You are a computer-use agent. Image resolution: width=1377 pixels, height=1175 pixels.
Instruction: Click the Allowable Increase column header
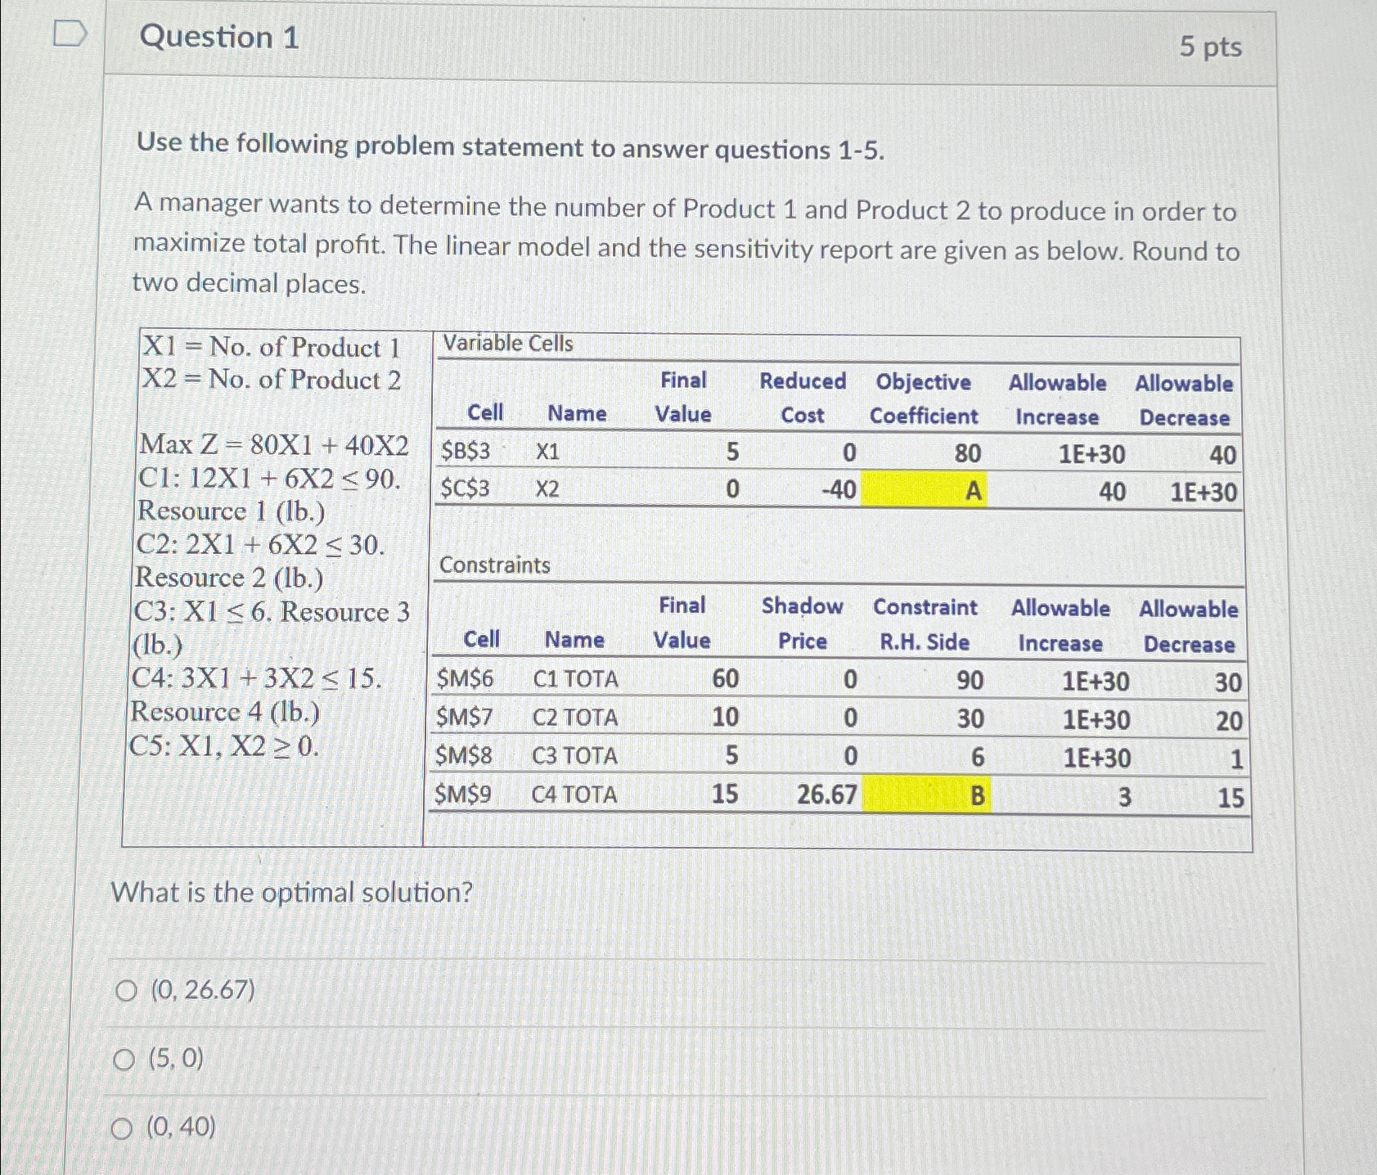(1055, 398)
